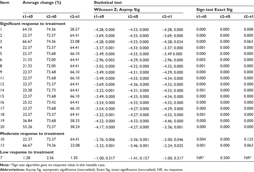This screenshot has width=254, height=172.
Task: Select the 23.38 value in row 14
Action: pyautogui.click(x=27, y=90)
